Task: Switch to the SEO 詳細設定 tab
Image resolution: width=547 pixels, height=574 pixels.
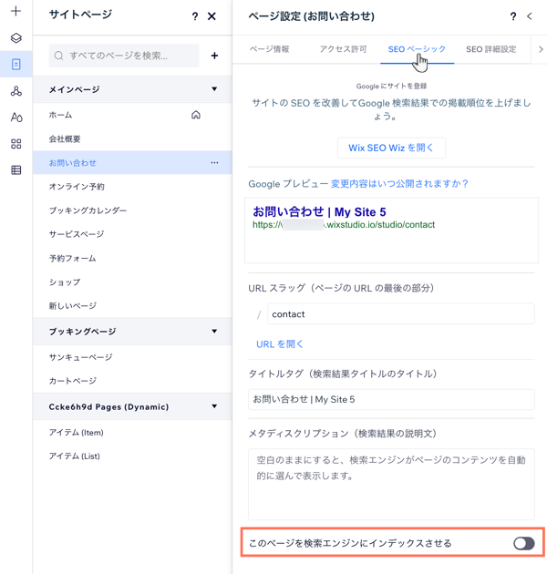Action: click(x=491, y=49)
